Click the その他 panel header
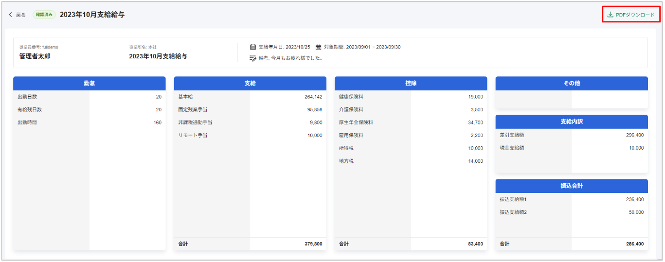 pos(572,83)
